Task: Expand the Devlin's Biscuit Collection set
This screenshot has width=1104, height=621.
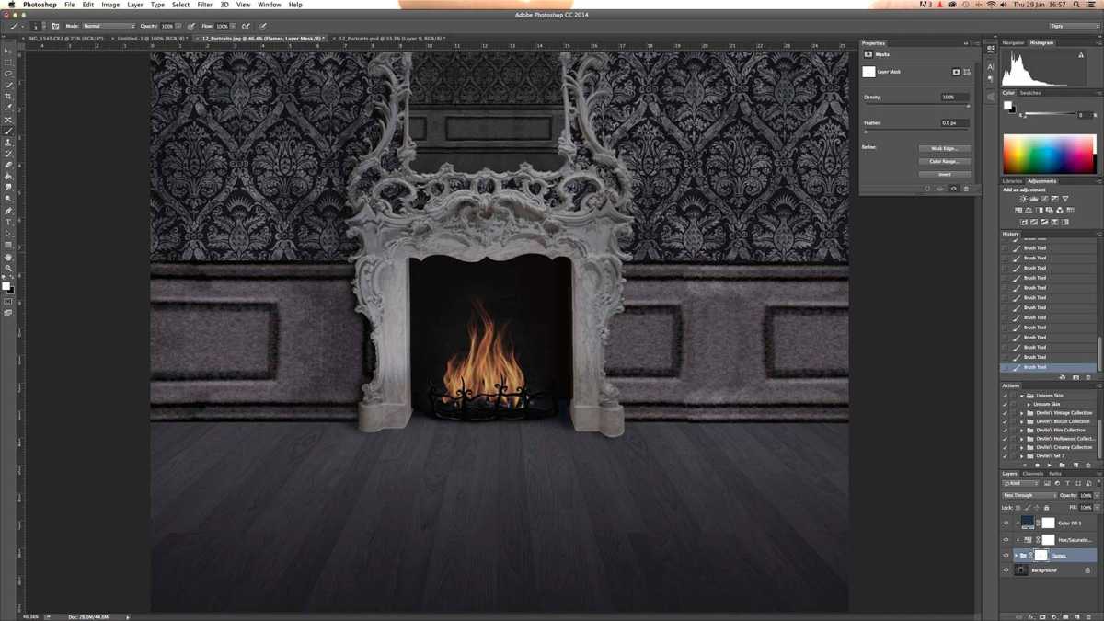Action: 1022,421
